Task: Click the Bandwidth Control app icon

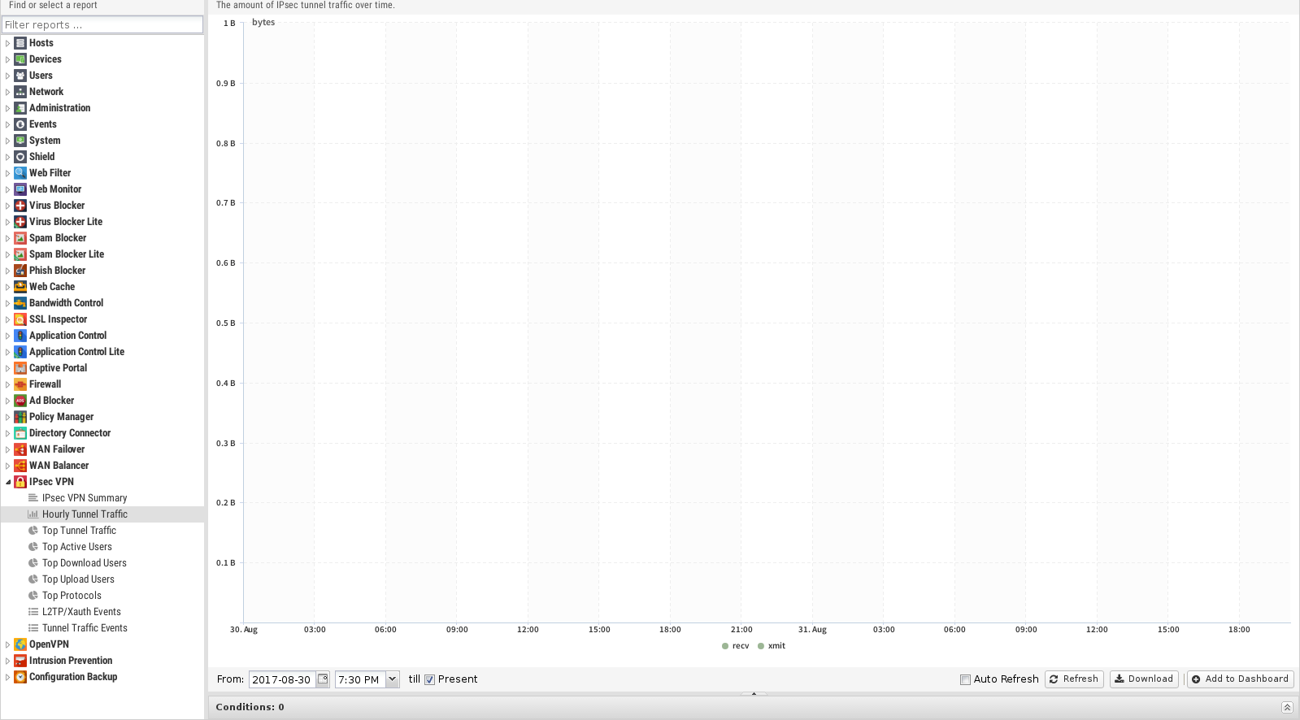Action: click(x=20, y=303)
